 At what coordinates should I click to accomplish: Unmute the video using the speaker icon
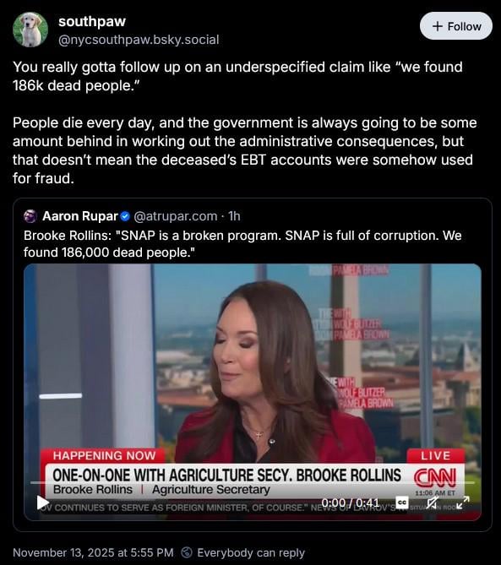coord(432,503)
